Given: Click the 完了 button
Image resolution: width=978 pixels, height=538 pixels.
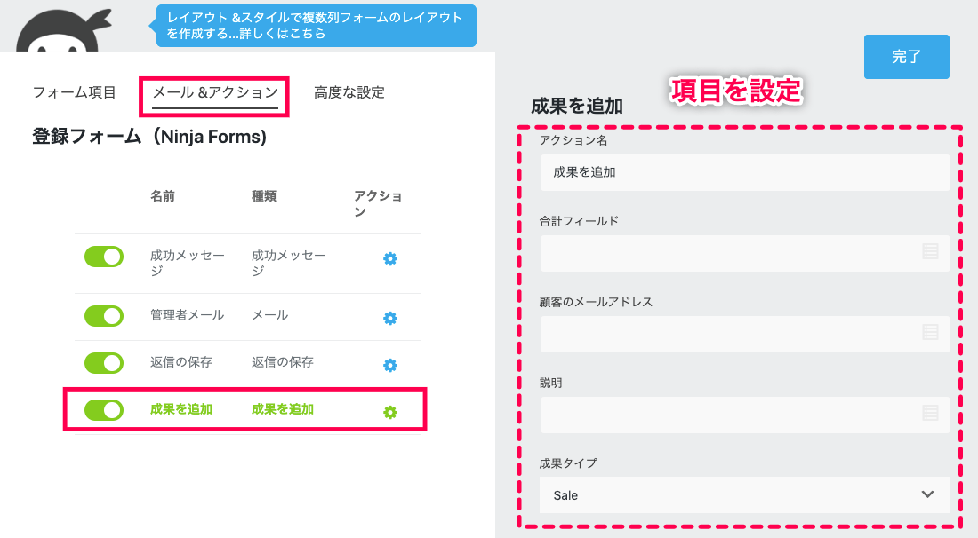Looking at the screenshot, I should (x=906, y=57).
